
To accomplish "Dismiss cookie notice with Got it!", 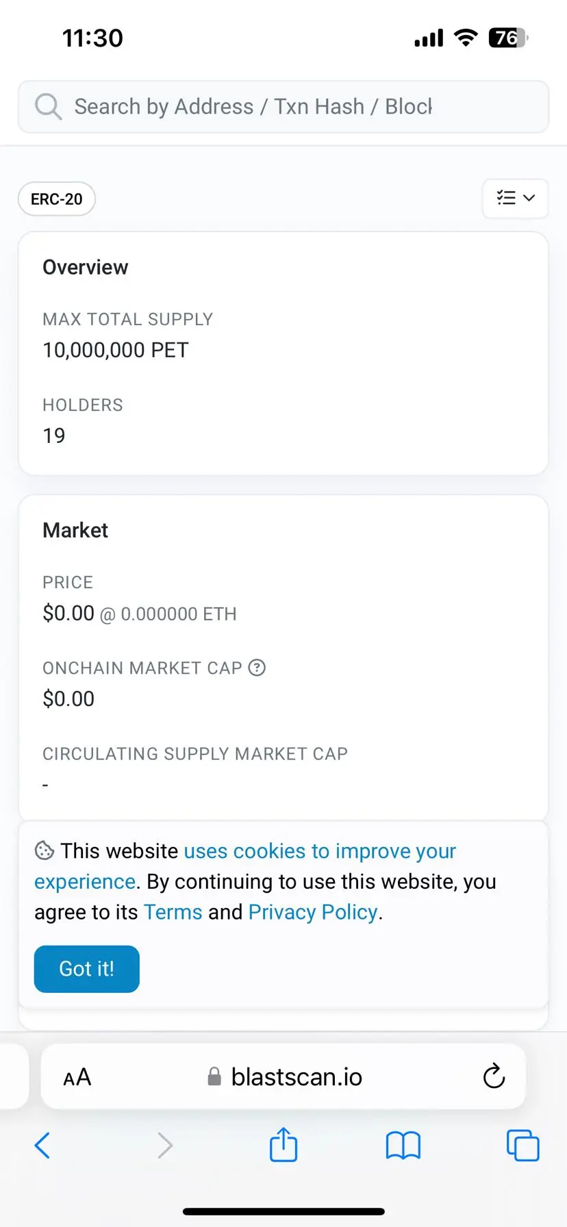I will tap(87, 969).
